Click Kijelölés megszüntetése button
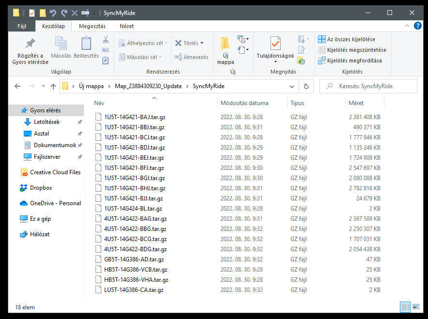This screenshot has height=319, width=428. point(352,50)
